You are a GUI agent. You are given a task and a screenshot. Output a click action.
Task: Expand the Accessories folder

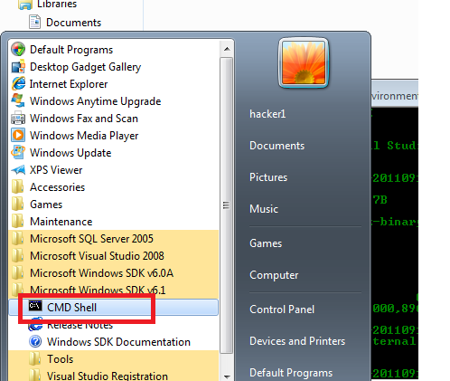(114, 187)
